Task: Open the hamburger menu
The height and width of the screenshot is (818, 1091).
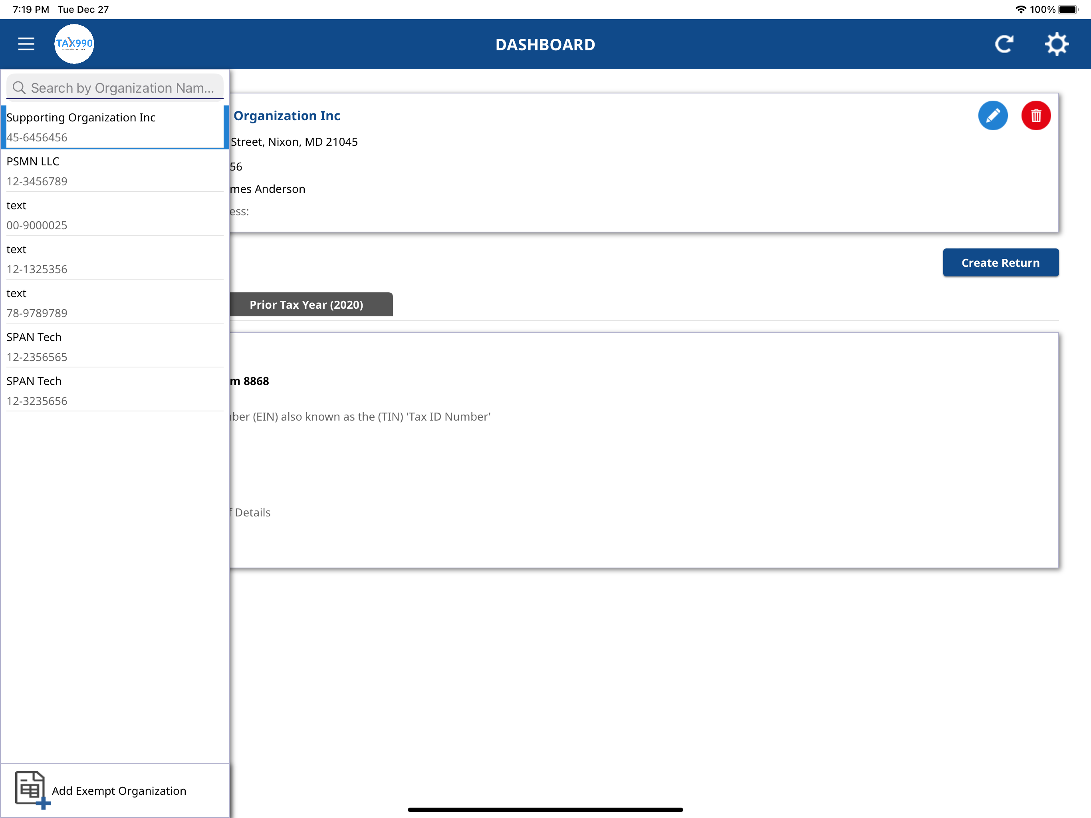Action: point(26,44)
